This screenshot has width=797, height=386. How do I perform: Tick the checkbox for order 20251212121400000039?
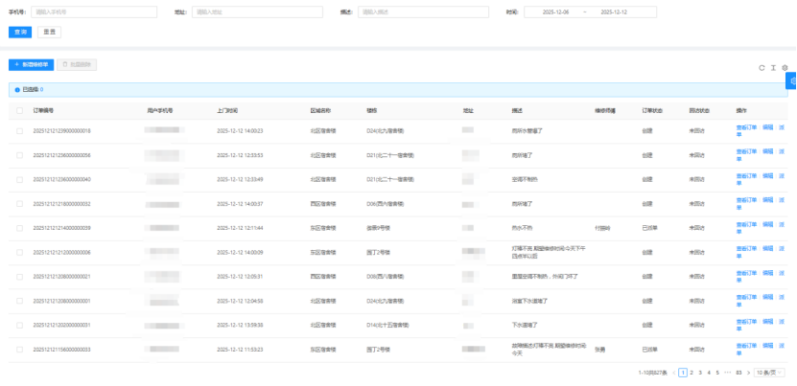tap(19, 228)
